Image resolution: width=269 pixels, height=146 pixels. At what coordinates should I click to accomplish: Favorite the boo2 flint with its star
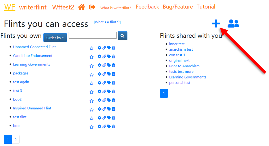click(91, 101)
